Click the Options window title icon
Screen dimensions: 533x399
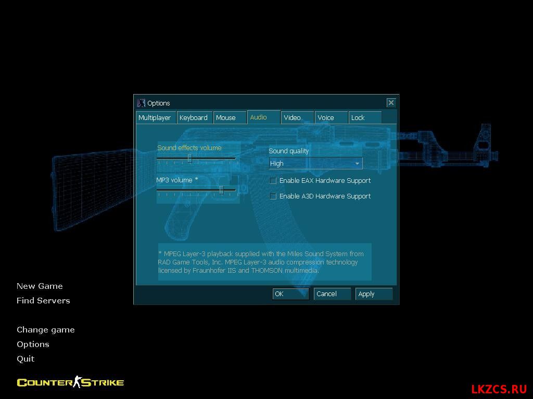(141, 103)
